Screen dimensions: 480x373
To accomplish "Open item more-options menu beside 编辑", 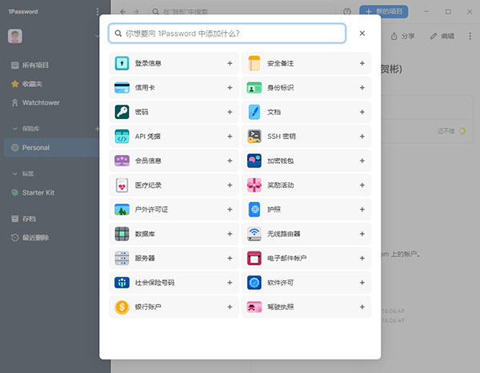I will 470,37.
